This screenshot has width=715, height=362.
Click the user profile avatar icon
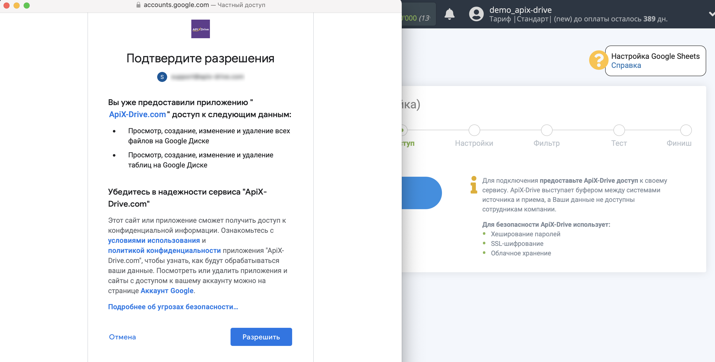476,14
